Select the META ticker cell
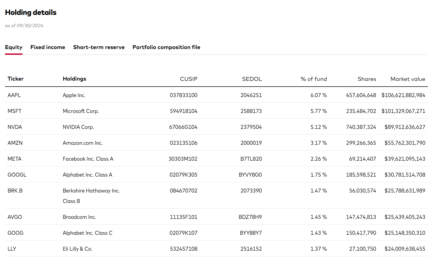The height and width of the screenshot is (259, 442). tap(14, 159)
